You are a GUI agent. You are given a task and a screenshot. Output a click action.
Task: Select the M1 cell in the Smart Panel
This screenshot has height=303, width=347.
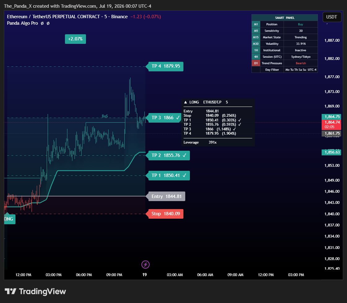point(256,24)
